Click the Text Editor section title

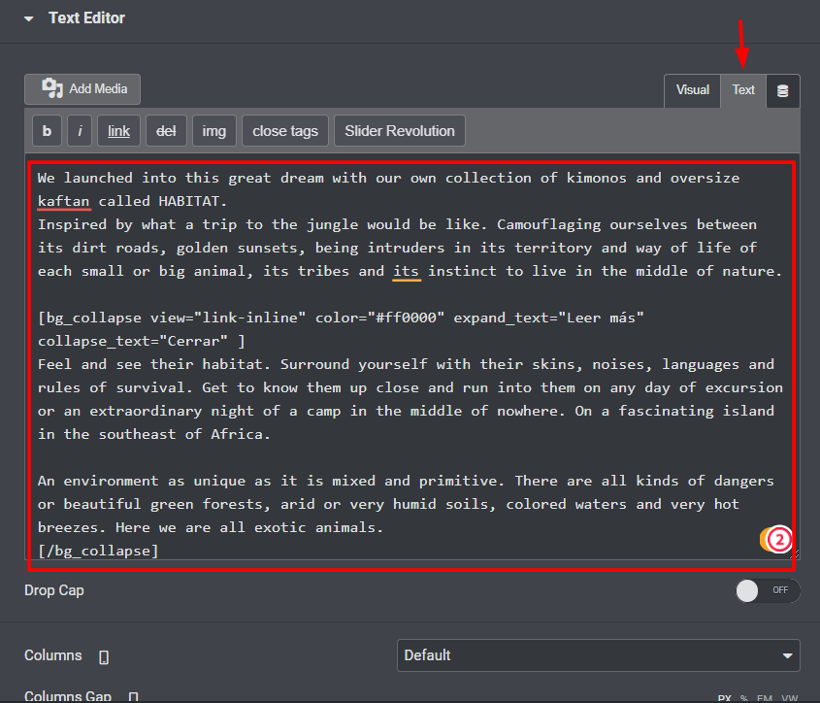pos(86,18)
